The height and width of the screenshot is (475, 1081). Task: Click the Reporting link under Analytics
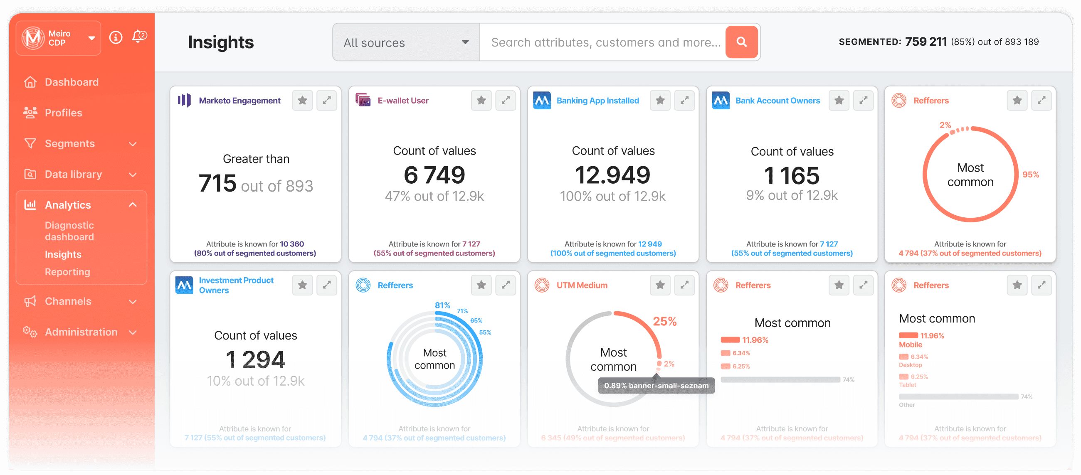click(x=67, y=271)
